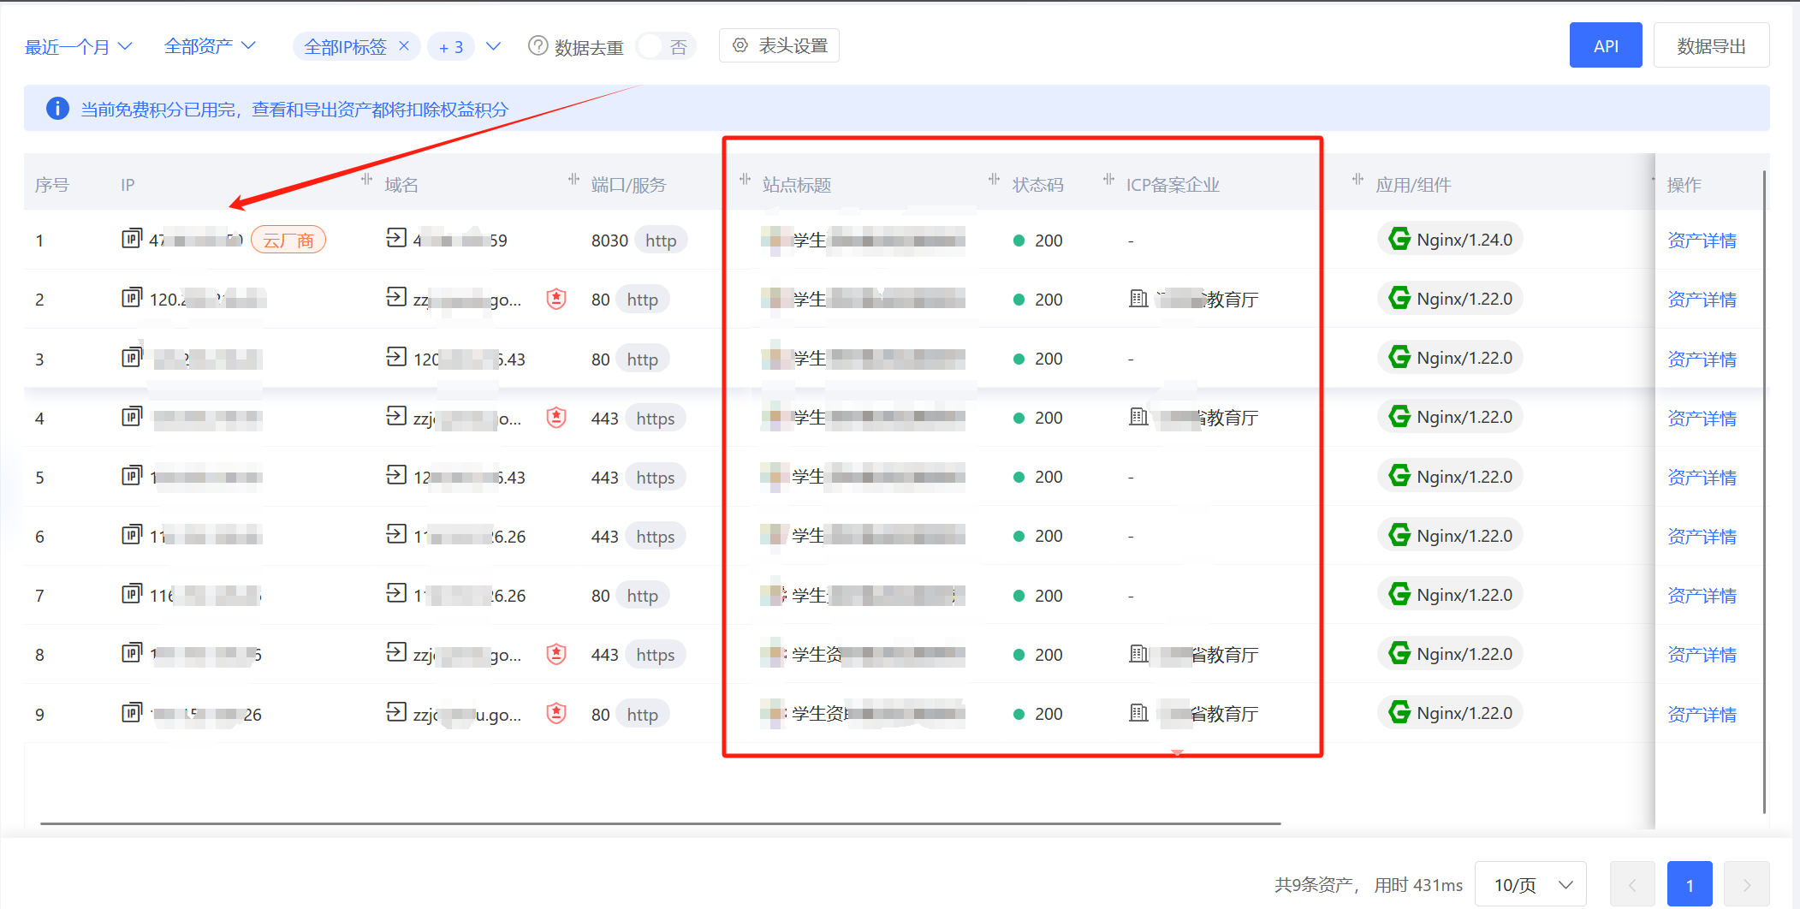Image resolution: width=1800 pixels, height=909 pixels.
Task: Click the http service tag on port 8030
Action: [x=661, y=241]
